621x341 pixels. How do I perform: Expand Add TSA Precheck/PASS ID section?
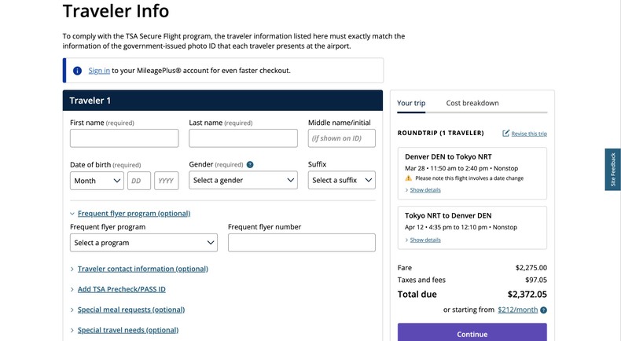coord(121,289)
